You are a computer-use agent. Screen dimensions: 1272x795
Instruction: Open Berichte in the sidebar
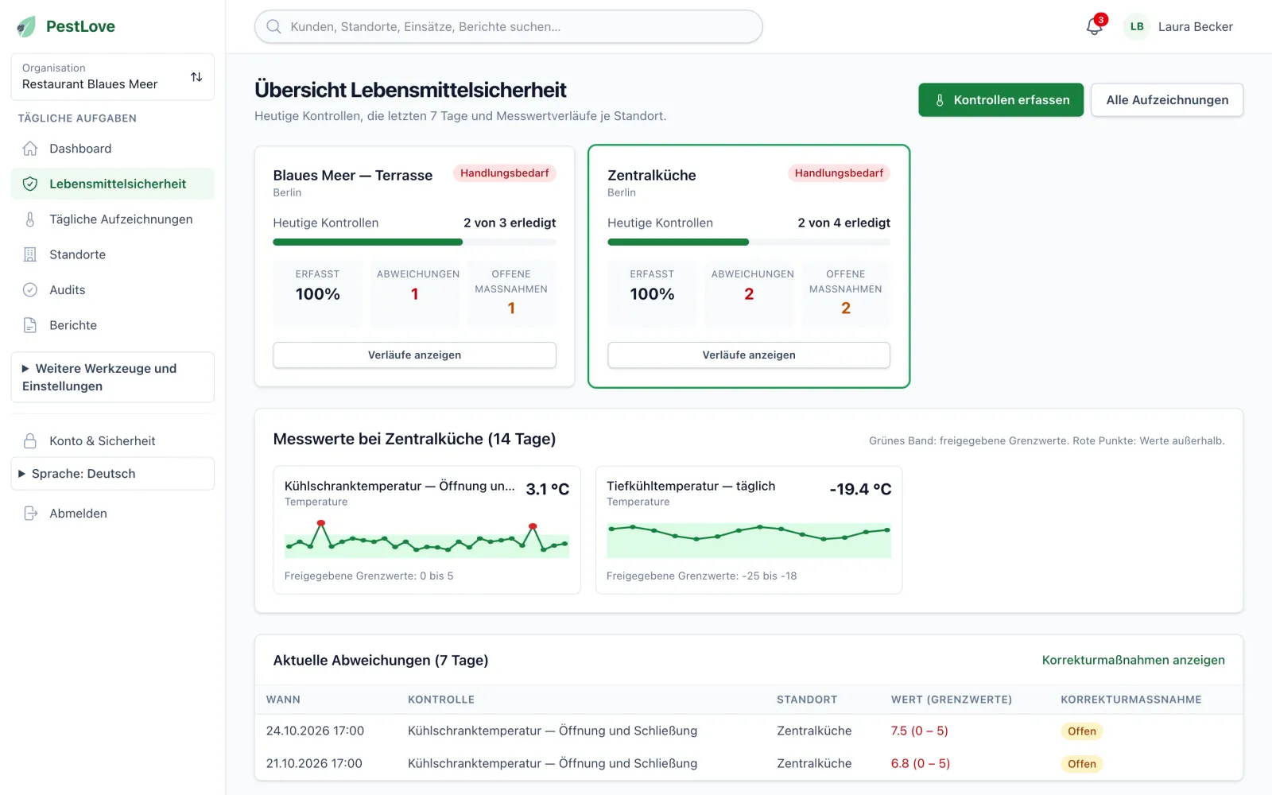pos(112,325)
